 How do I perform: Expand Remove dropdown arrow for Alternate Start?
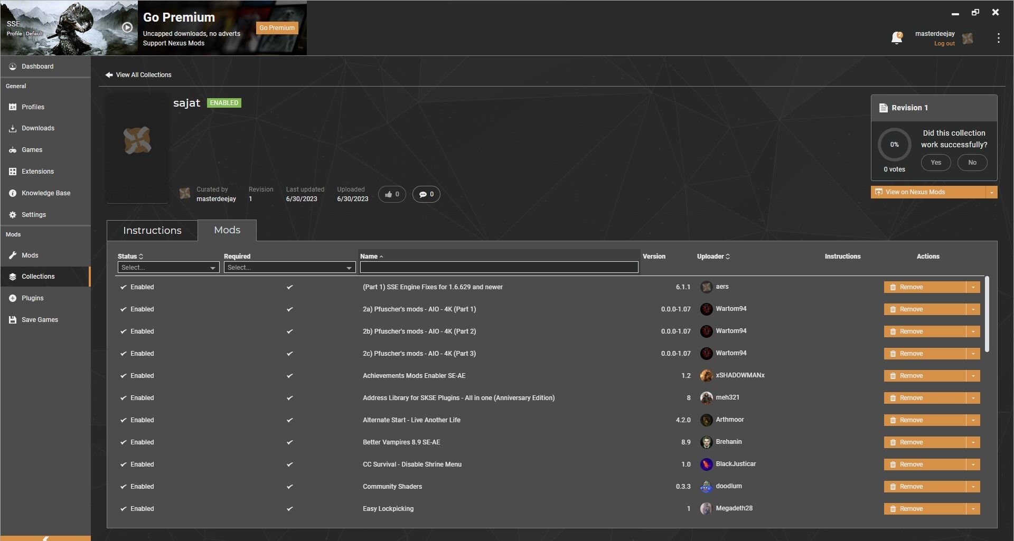coord(973,420)
